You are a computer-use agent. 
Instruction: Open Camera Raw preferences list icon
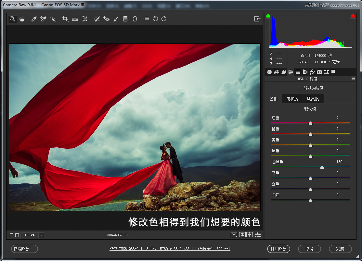(146, 19)
